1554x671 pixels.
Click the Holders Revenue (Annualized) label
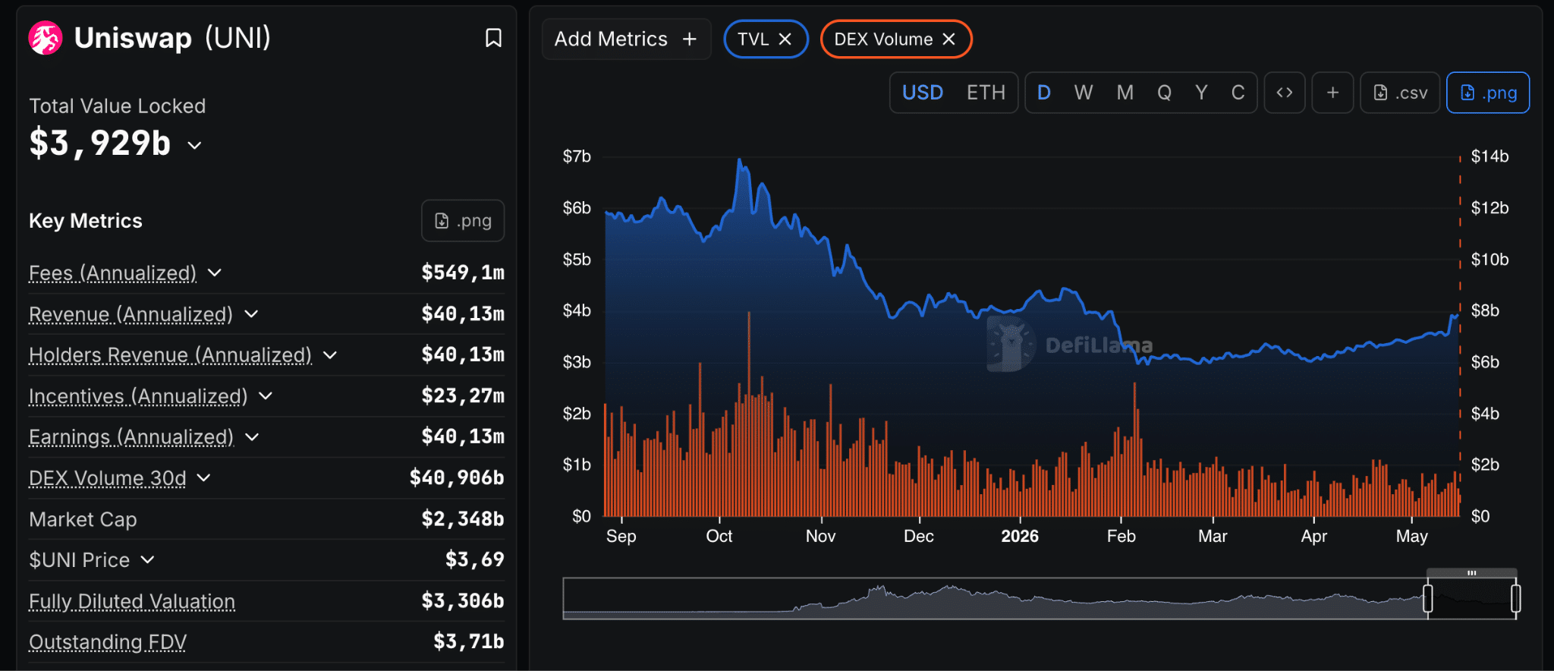(x=170, y=354)
